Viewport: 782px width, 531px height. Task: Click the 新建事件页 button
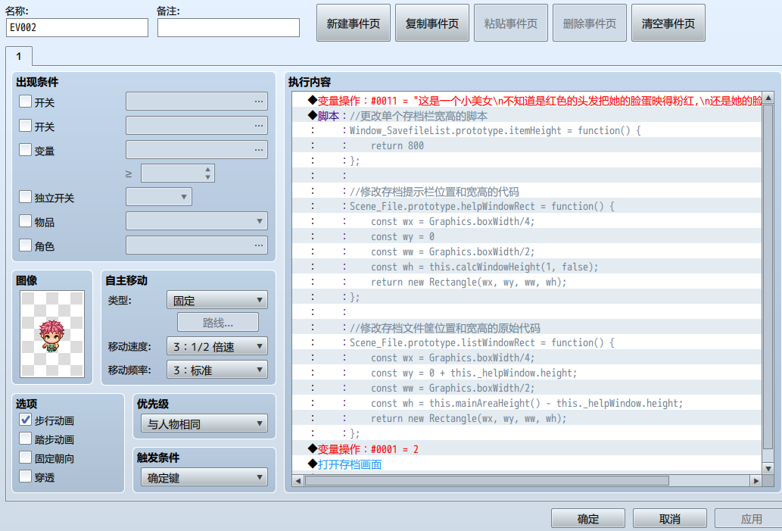[353, 23]
